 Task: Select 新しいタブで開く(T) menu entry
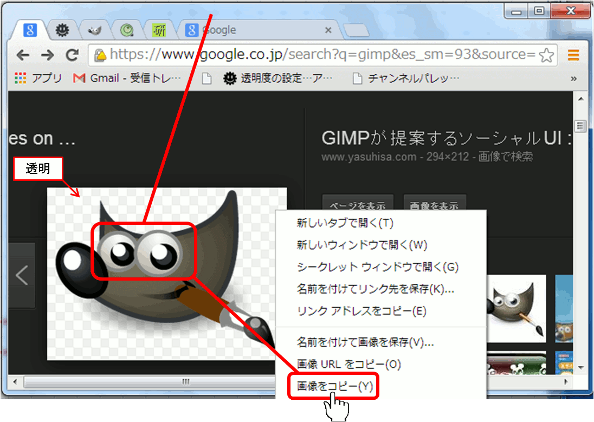pyautogui.click(x=345, y=223)
